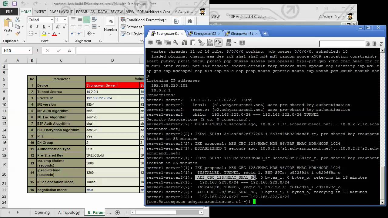This screenshot has height=218, width=388.
Task: Click the Insert Function fx icon
Action: click(x=69, y=51)
